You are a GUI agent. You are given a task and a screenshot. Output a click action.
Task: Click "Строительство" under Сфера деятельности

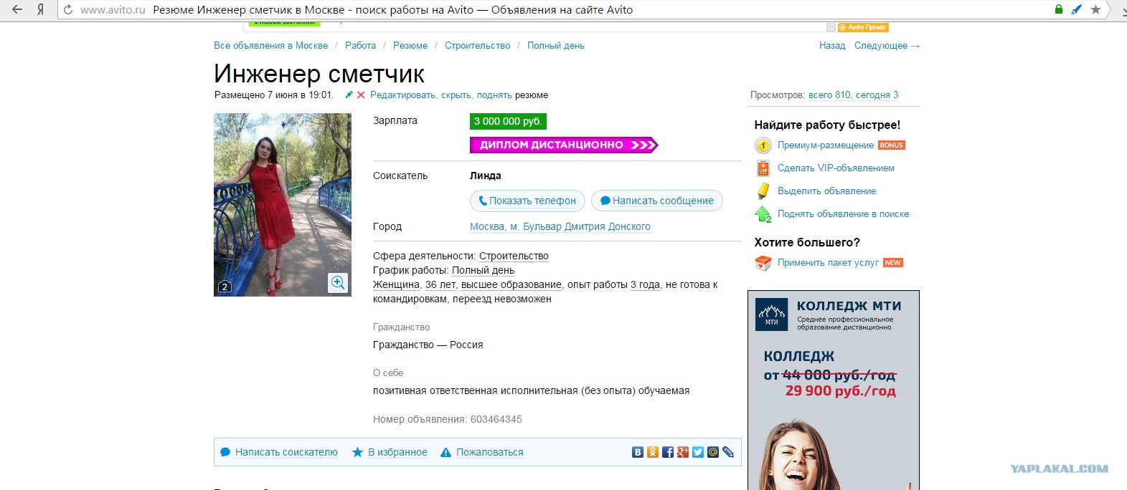(x=514, y=256)
